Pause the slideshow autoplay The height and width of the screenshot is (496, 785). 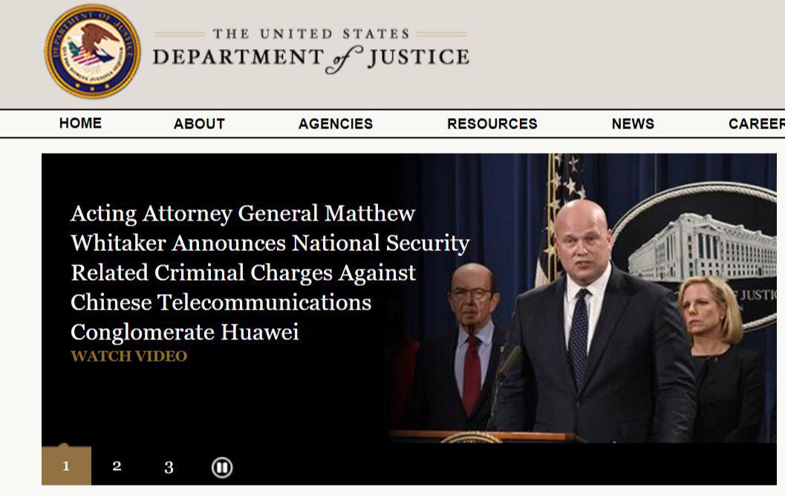pos(222,467)
